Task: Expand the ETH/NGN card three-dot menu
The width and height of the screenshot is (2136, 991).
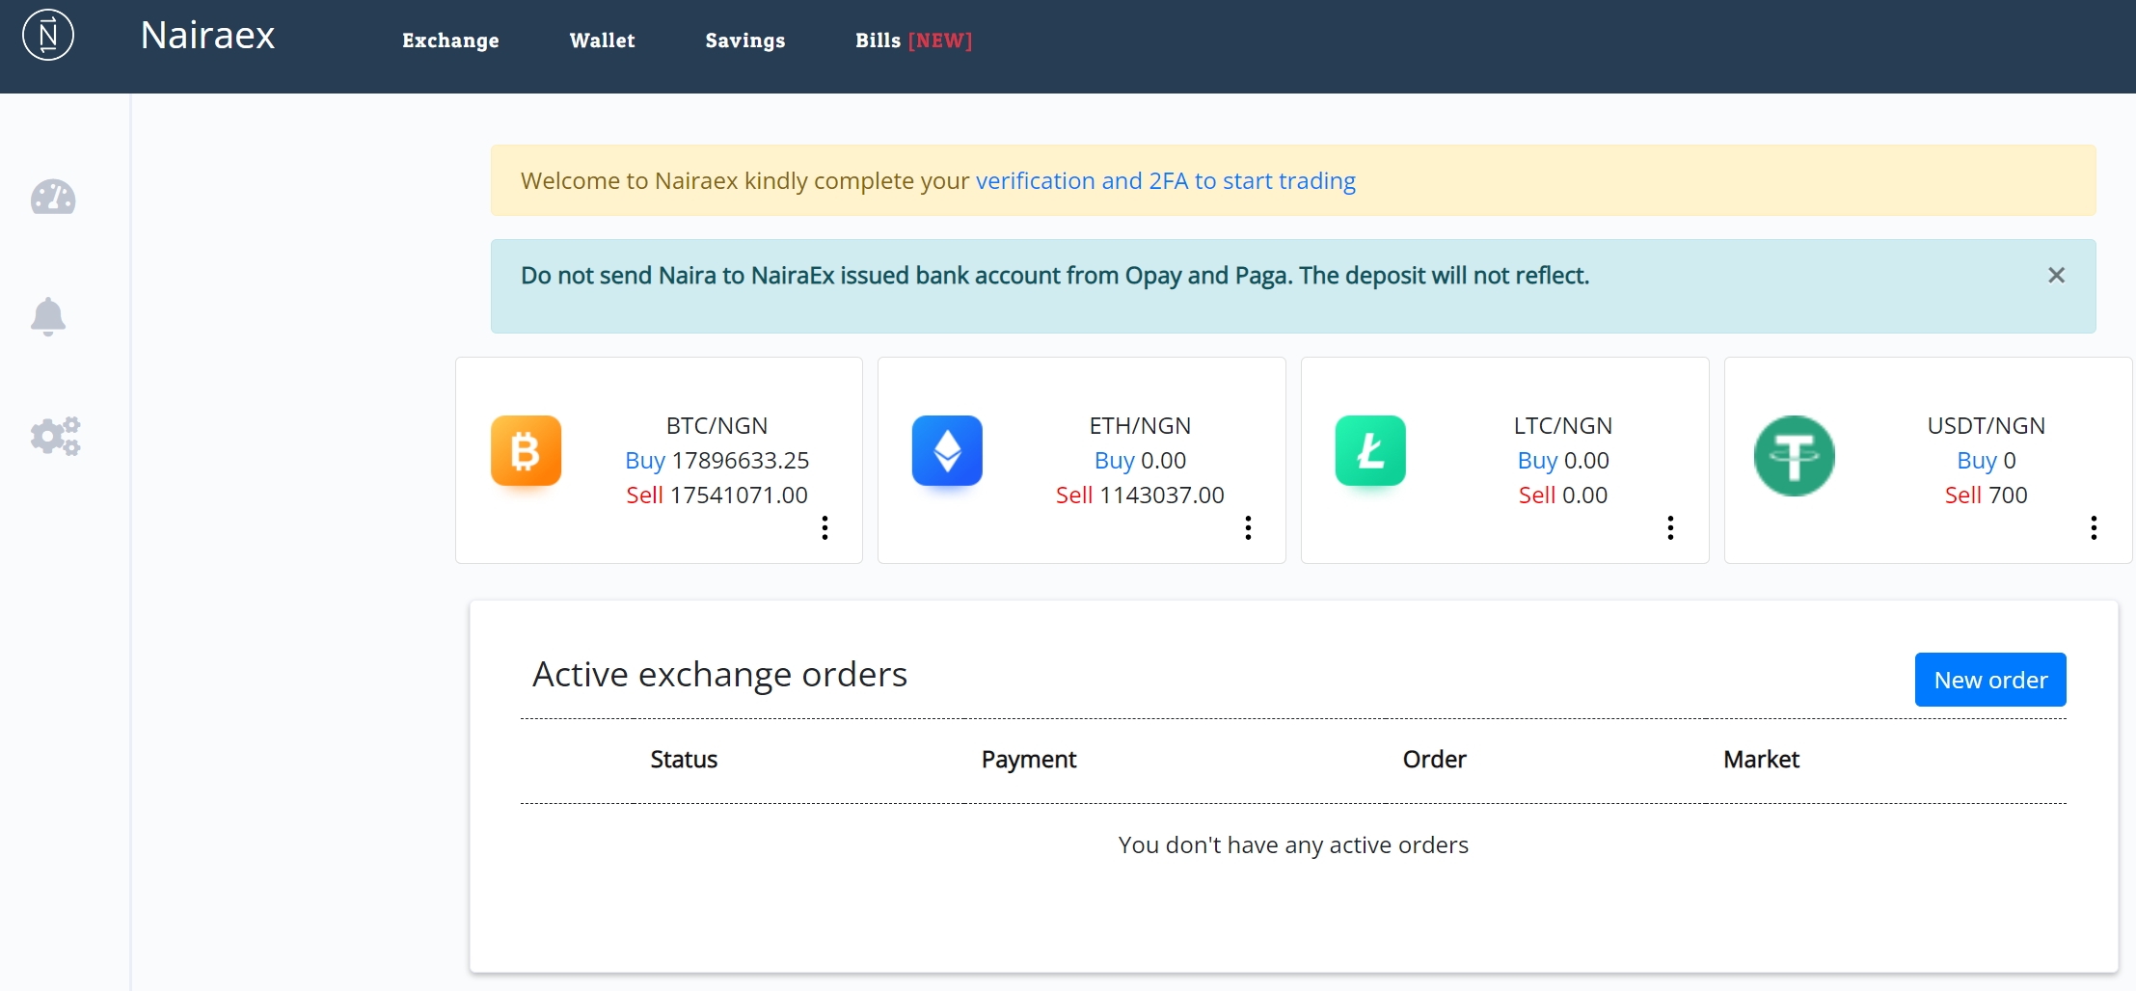Action: pos(1248,527)
